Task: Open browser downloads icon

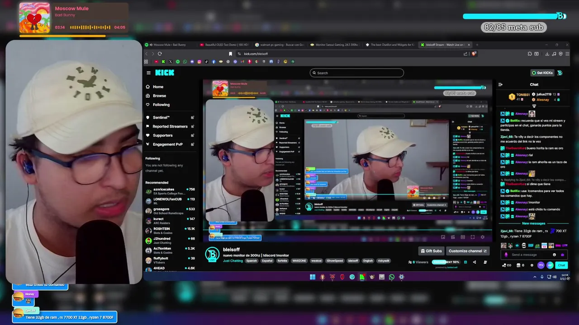Action: [547, 54]
